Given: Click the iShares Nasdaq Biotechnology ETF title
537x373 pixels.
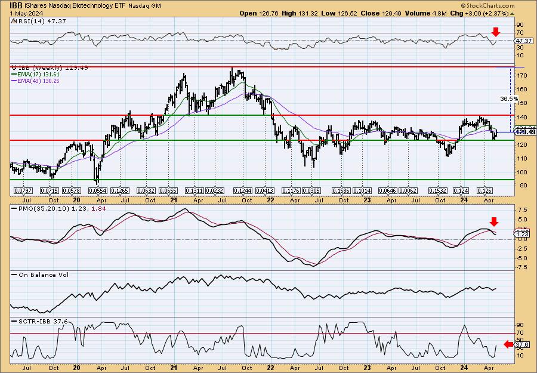Looking at the screenshot, I should [76, 6].
